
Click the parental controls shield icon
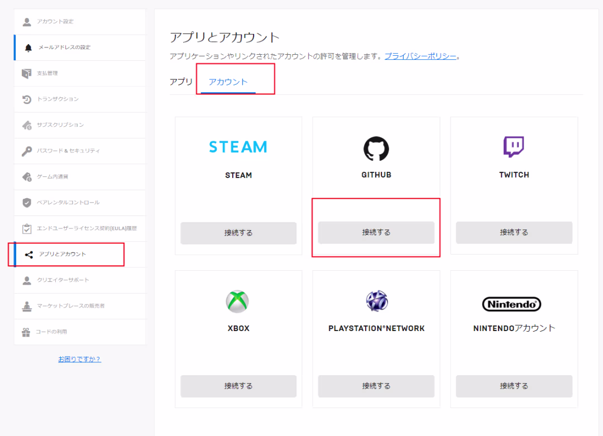tap(27, 203)
